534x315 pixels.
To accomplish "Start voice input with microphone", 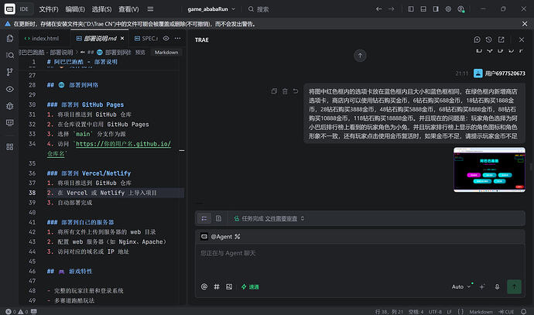I will point(497,286).
